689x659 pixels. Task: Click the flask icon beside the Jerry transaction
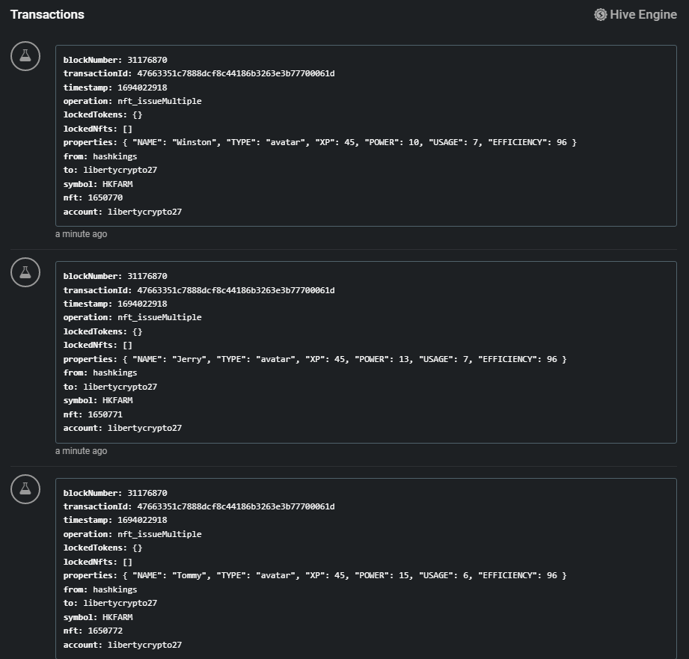coord(25,272)
